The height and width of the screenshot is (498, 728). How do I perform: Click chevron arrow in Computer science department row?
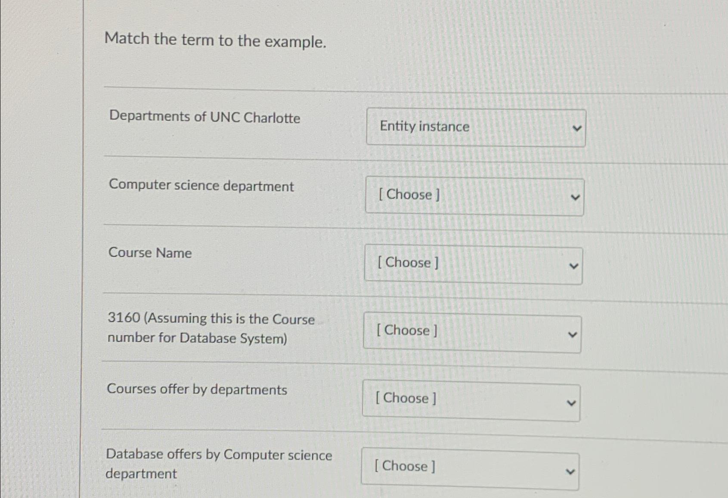tap(575, 198)
